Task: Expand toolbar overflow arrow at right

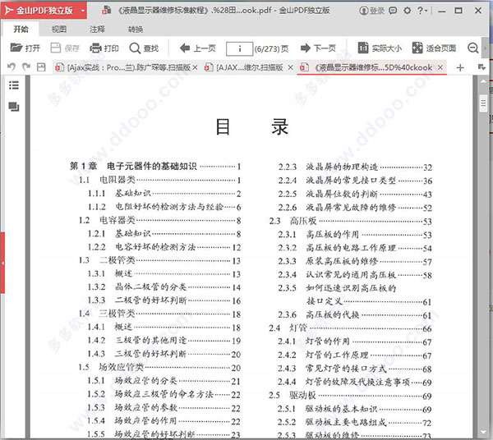Action: coord(485,48)
